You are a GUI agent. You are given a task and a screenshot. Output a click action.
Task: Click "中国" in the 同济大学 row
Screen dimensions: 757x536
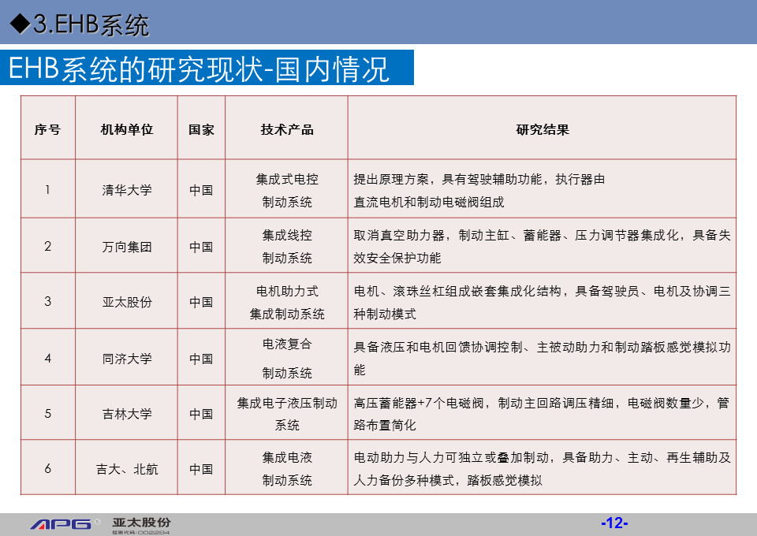[201, 359]
